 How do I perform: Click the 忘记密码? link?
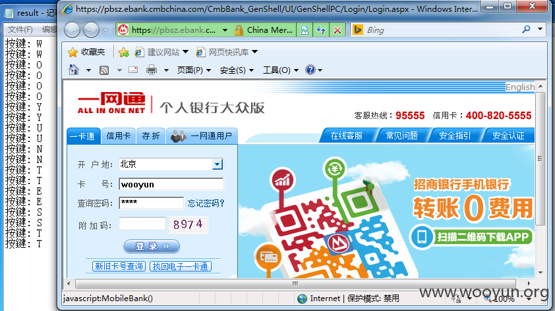pos(206,203)
